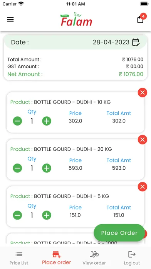Increase quantity of Dudhi 5 KG
This screenshot has height=269, width=151.
pos(47,215)
